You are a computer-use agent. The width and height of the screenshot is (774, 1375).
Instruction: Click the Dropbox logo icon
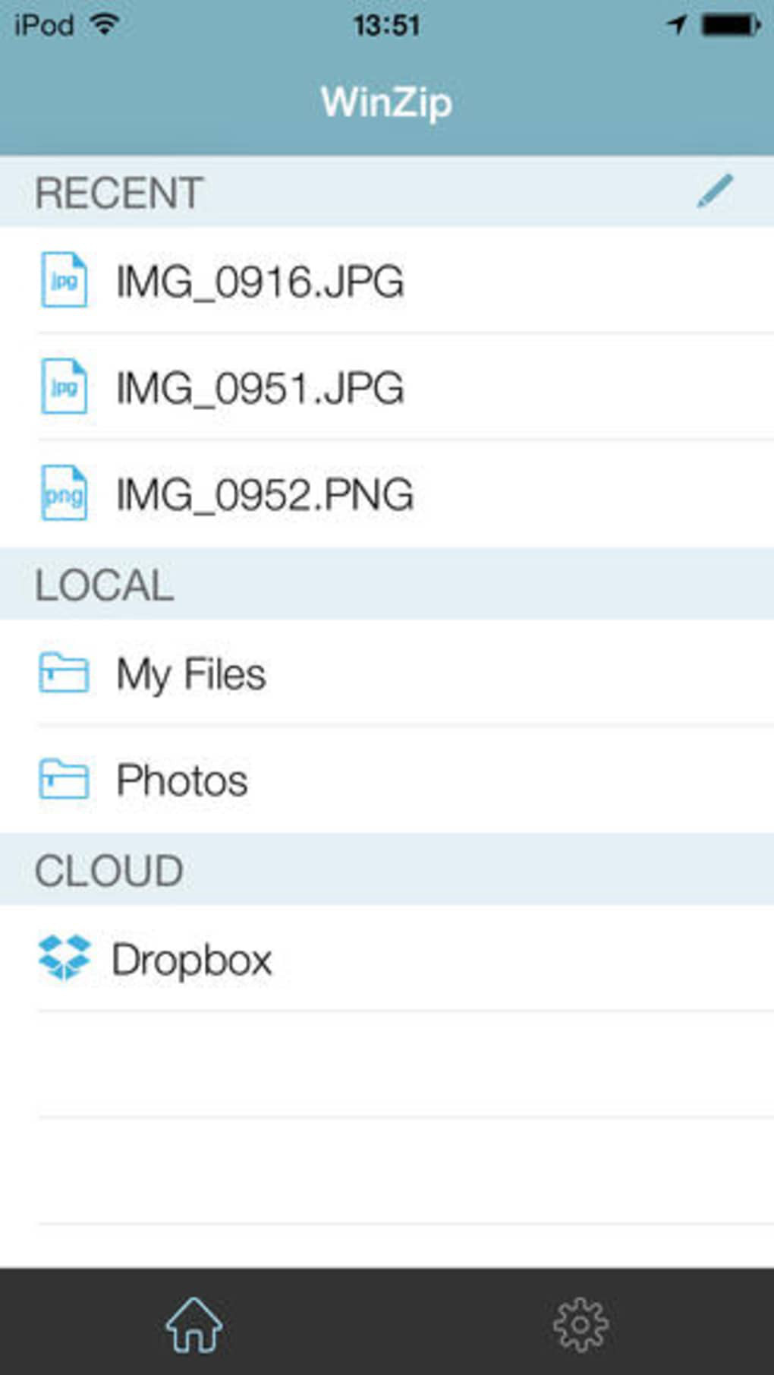[64, 957]
